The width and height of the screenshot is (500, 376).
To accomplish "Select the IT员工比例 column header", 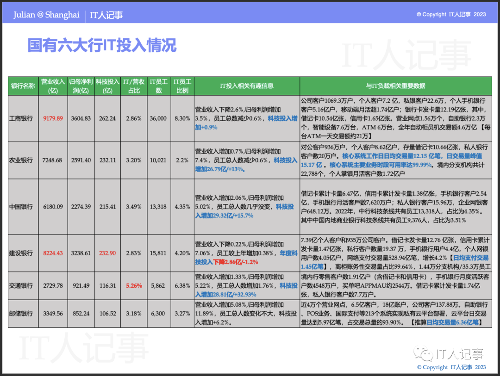I will (182, 86).
